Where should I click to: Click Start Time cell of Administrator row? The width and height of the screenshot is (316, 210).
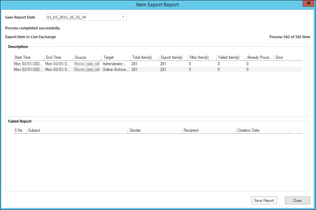click(x=28, y=64)
